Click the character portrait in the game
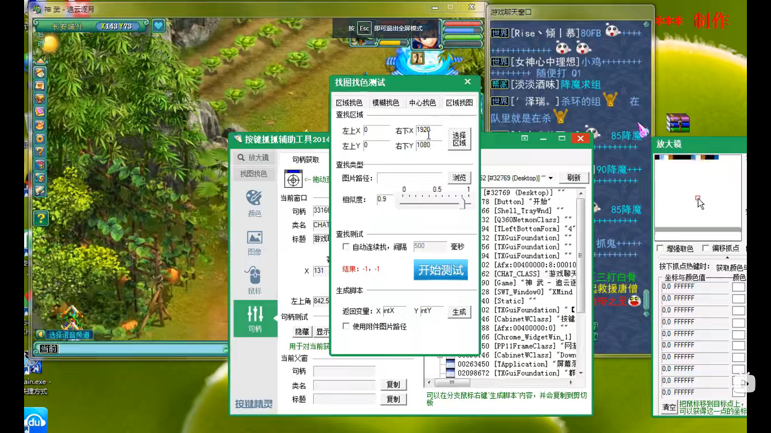 [426, 35]
